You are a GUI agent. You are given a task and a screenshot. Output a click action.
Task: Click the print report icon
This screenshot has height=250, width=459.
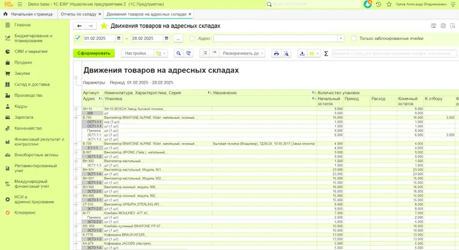[x=276, y=53]
